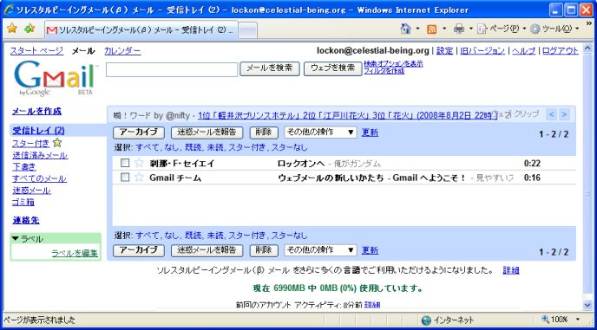The width and height of the screenshot is (597, 330).
Task: Click the bottom アーカイブ button
Action: (139, 250)
